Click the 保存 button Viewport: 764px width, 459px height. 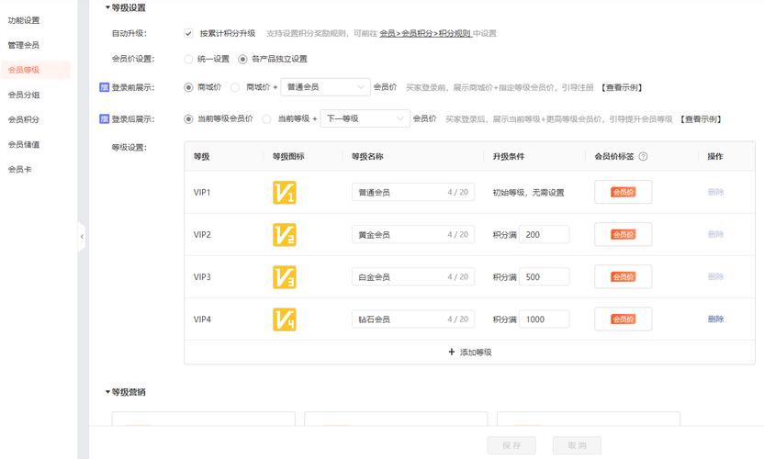point(511,445)
